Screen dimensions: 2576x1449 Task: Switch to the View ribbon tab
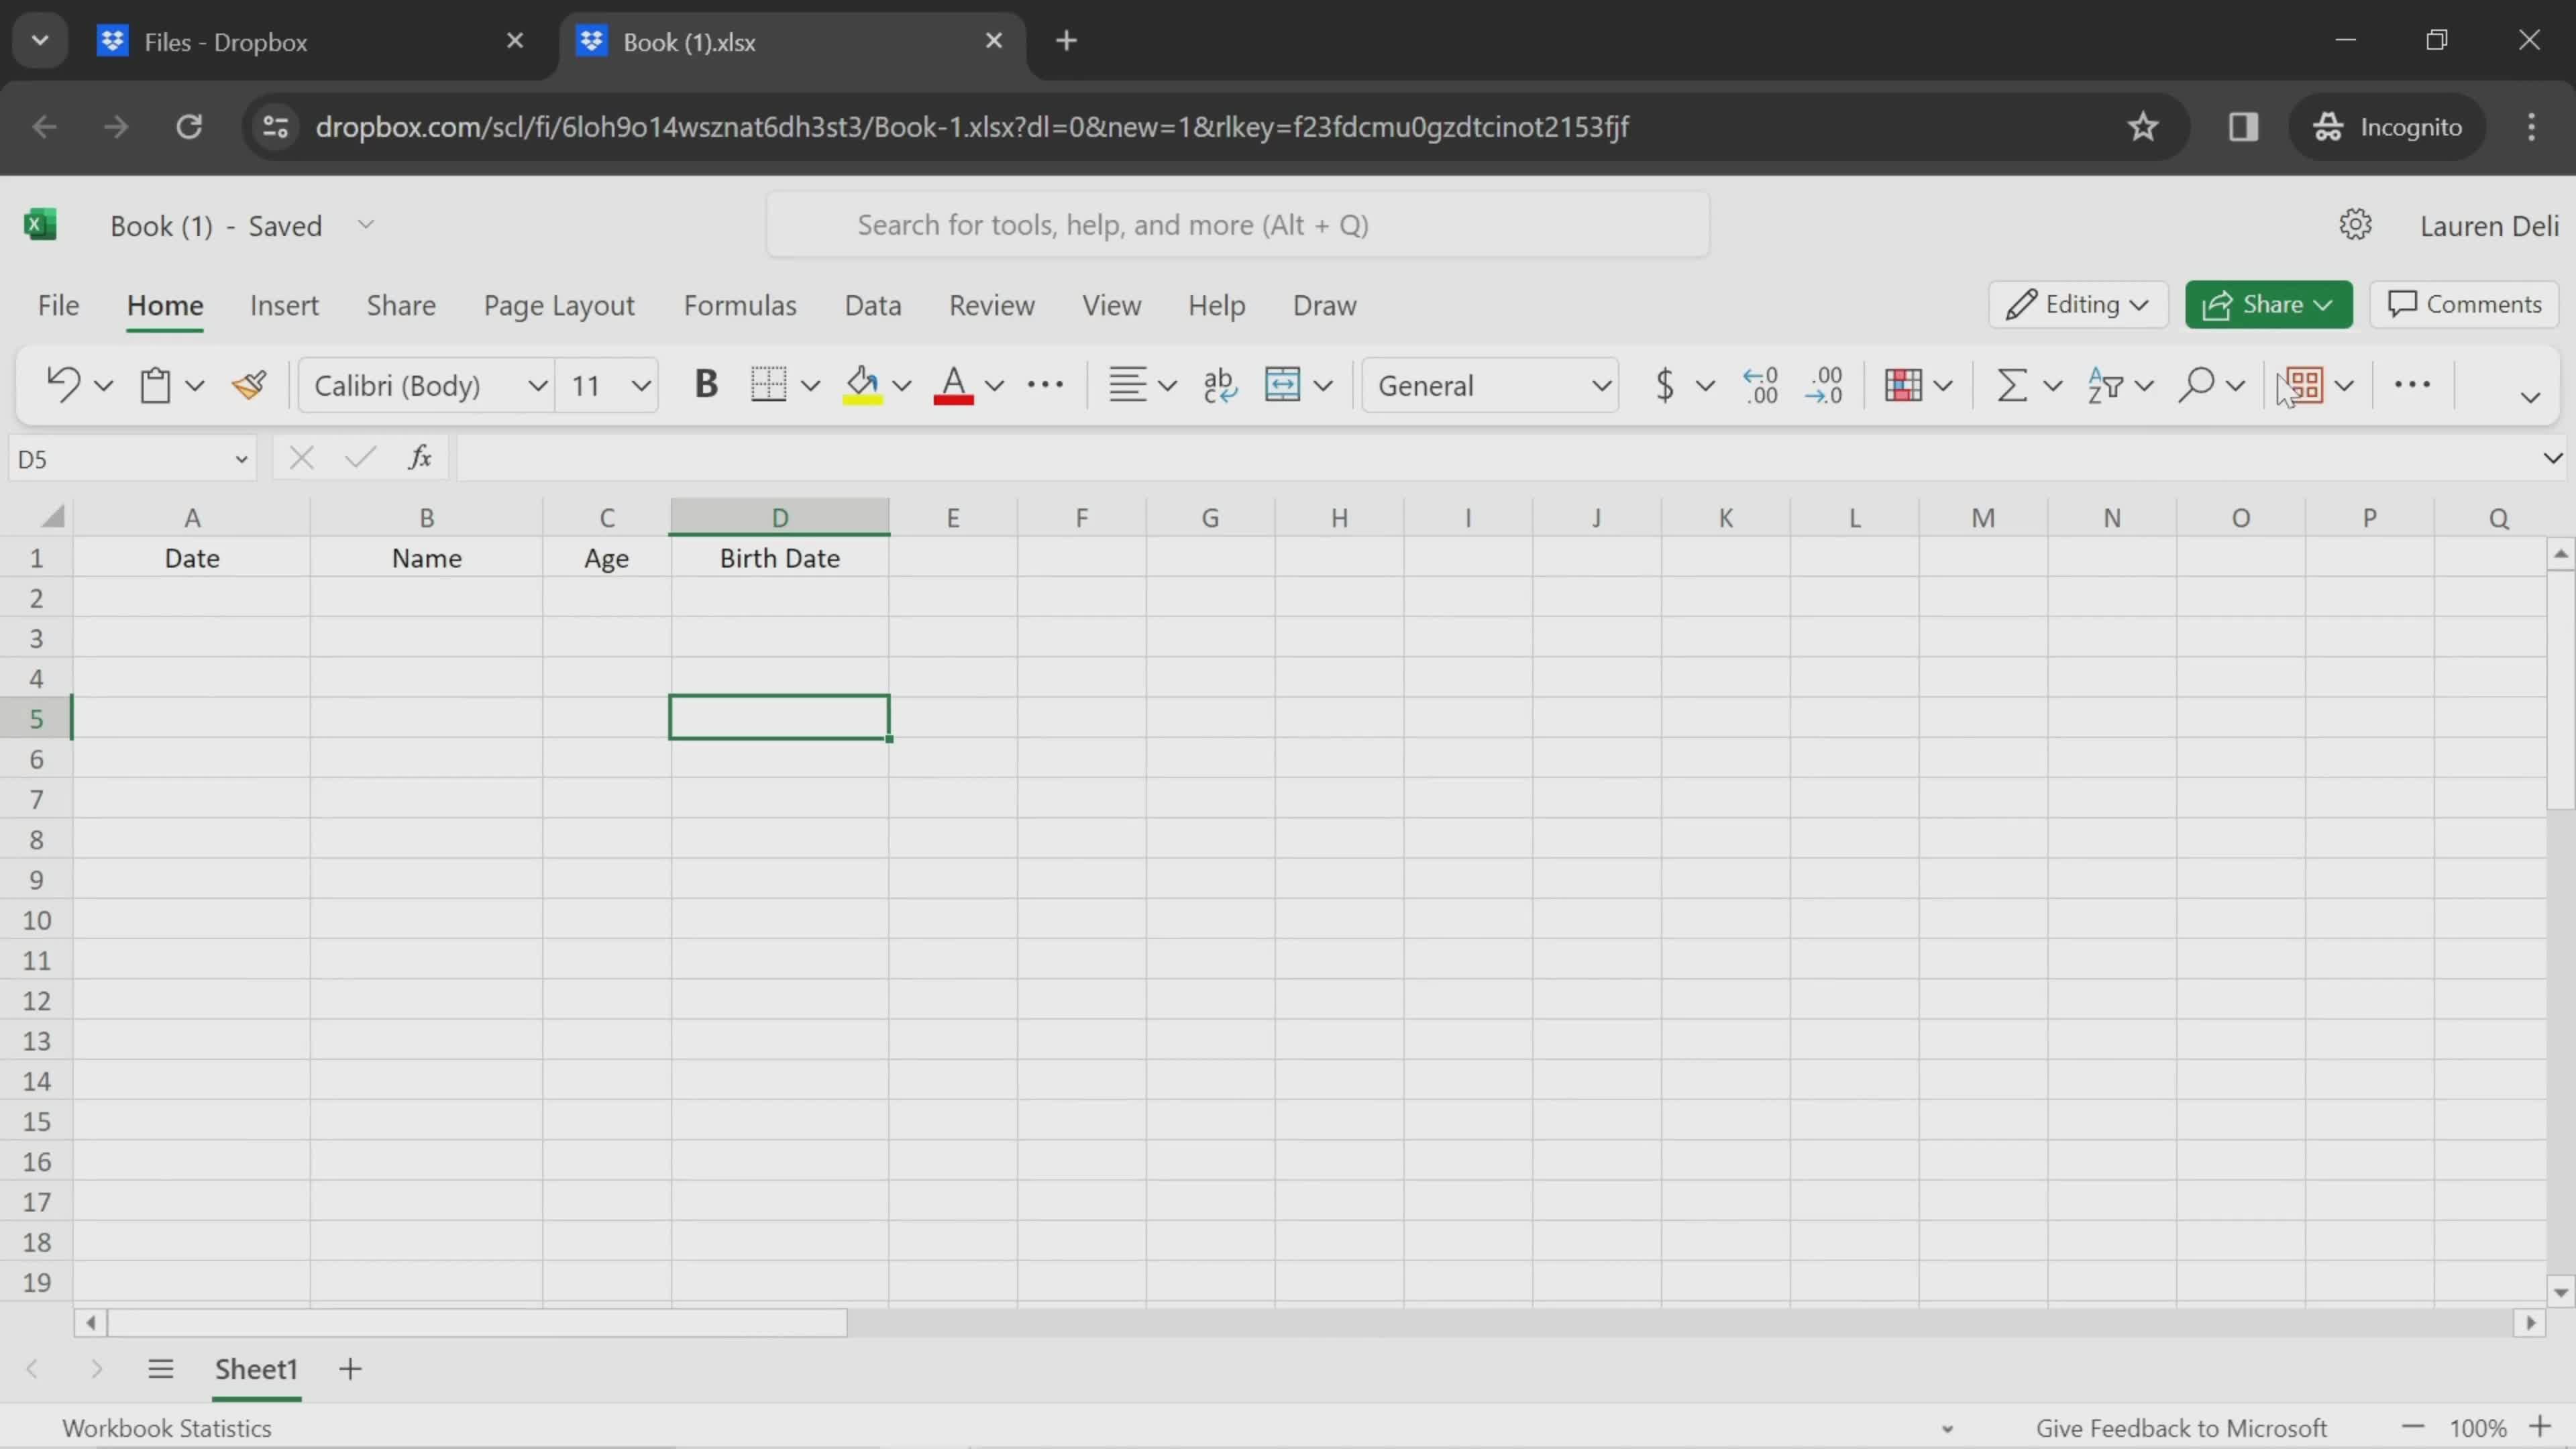(1111, 305)
